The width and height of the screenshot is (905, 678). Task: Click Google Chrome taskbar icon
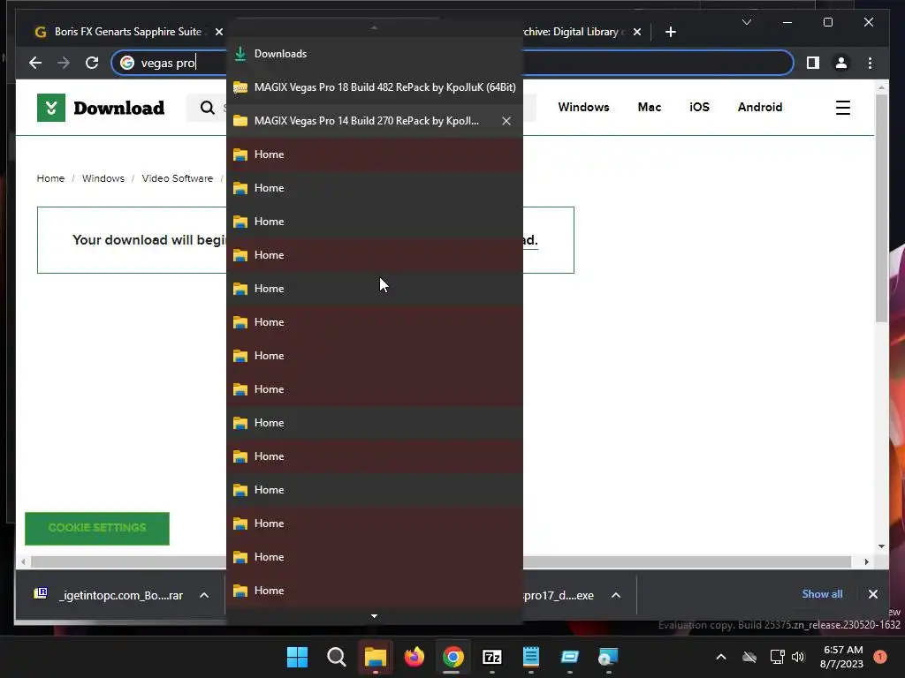coord(453,657)
